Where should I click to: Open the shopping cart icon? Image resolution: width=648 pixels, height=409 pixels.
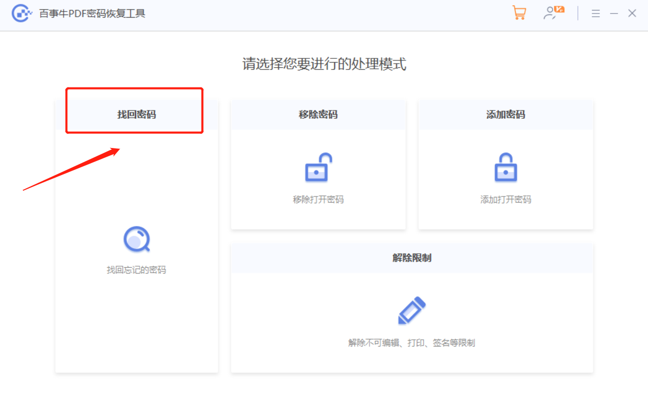pos(519,13)
